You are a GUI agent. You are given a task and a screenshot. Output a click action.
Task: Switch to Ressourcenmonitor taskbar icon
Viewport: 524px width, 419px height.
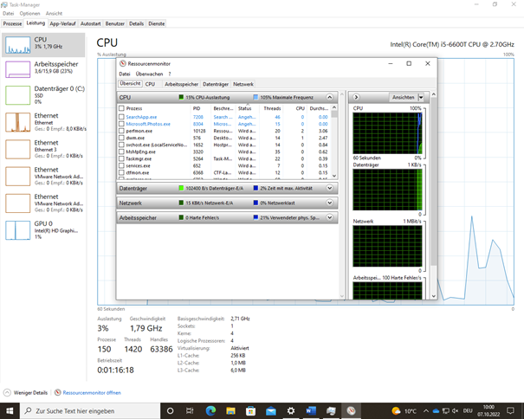pos(351,410)
